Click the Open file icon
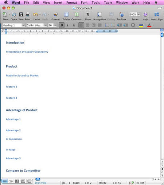This screenshot has width=164, height=185. pos(14,15)
